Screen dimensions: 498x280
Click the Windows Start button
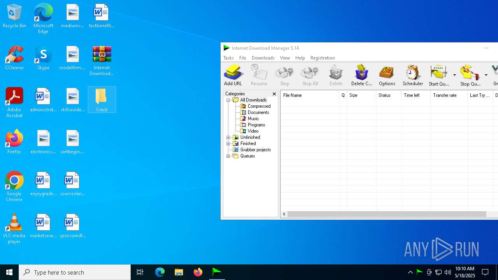(9, 272)
